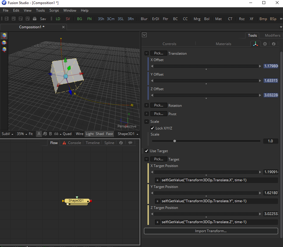283x247 pixels.
Task: Add a Shape 3D node via 3Sh
Action: coord(101,19)
